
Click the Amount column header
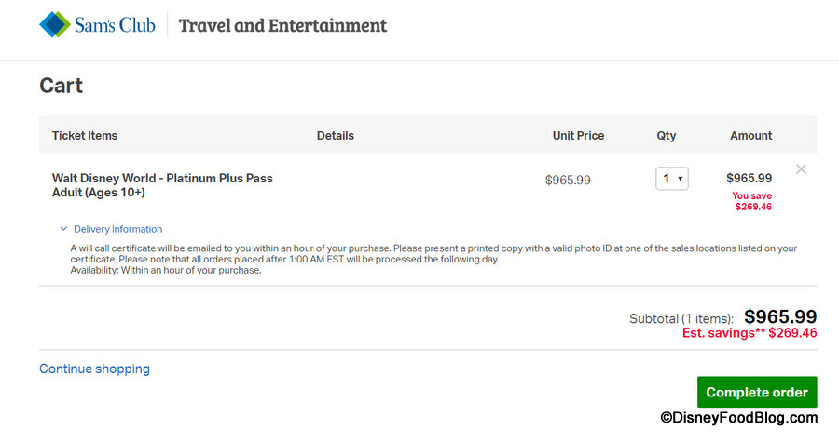[750, 136]
